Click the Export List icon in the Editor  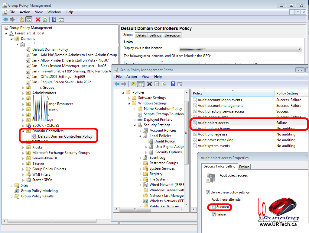(x=163, y=84)
